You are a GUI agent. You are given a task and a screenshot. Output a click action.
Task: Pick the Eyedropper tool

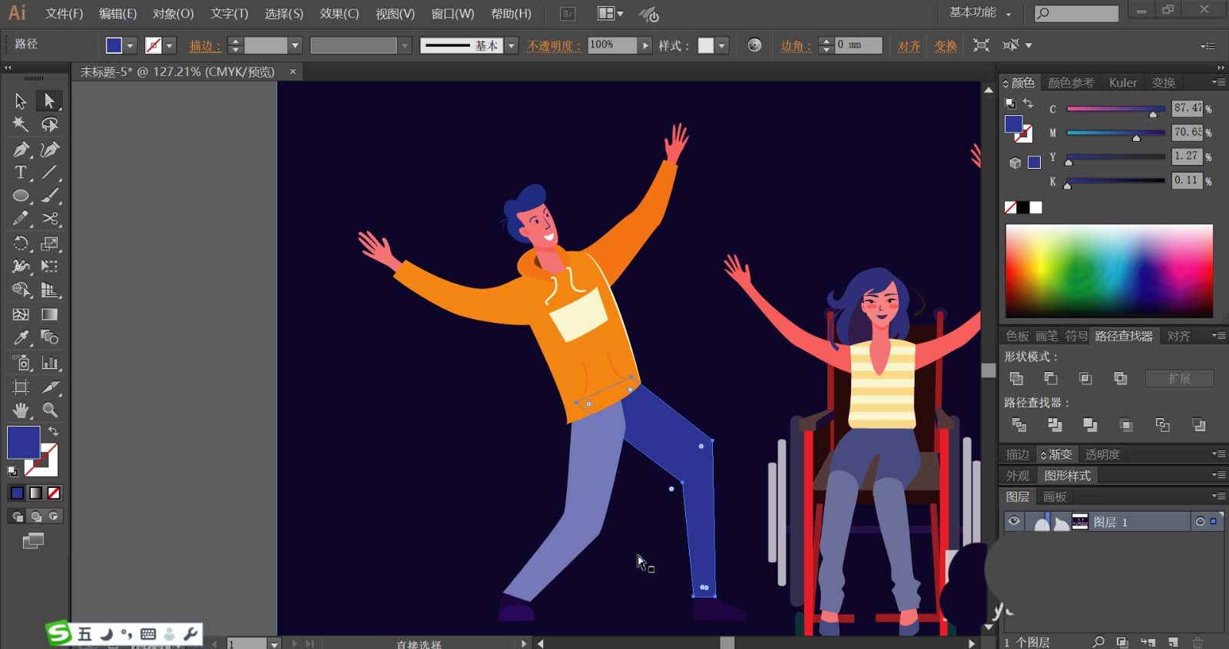pos(21,338)
